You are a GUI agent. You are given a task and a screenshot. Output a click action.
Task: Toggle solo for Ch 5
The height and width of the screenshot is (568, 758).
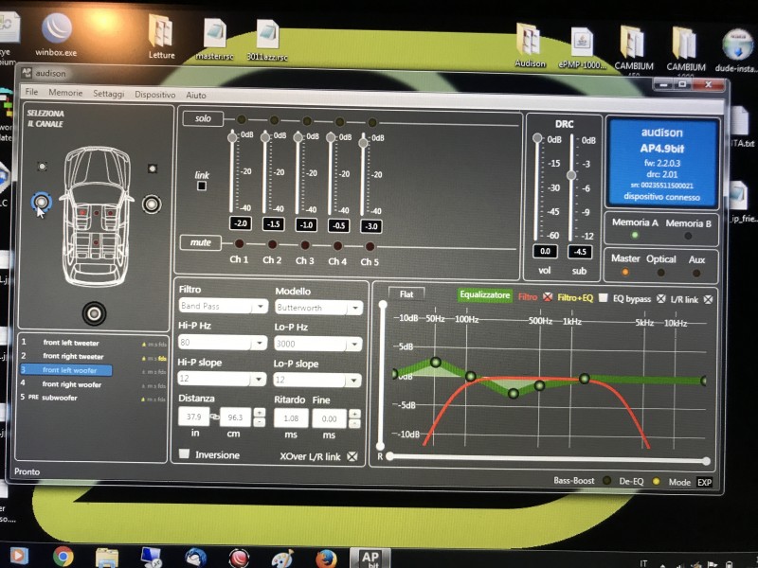point(372,122)
